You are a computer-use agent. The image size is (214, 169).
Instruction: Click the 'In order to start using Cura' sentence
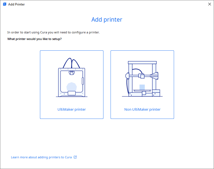coord(54,32)
